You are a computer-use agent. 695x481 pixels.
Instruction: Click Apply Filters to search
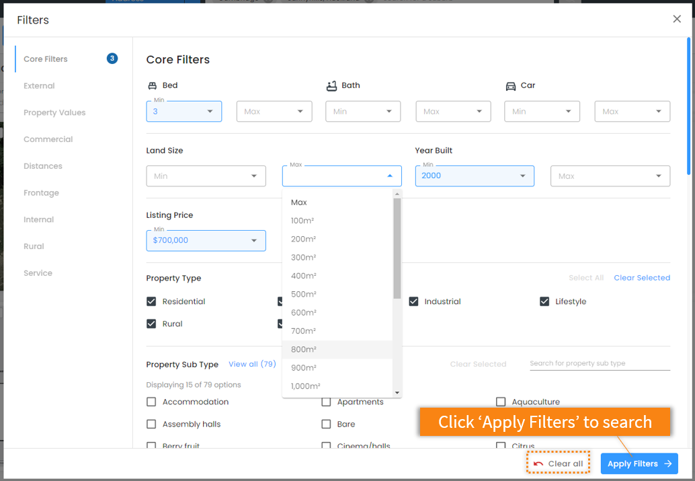point(639,464)
